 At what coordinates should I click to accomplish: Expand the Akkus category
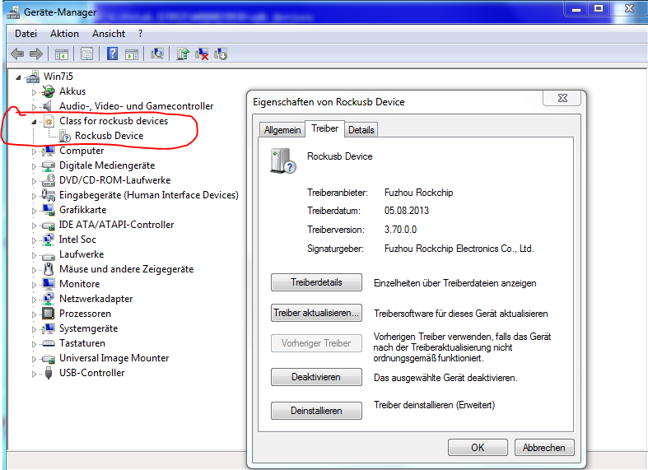[35, 92]
